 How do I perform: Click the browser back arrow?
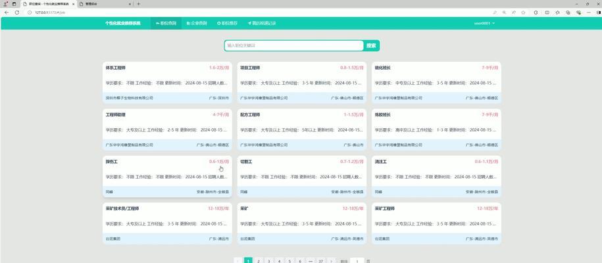[x=7, y=12]
